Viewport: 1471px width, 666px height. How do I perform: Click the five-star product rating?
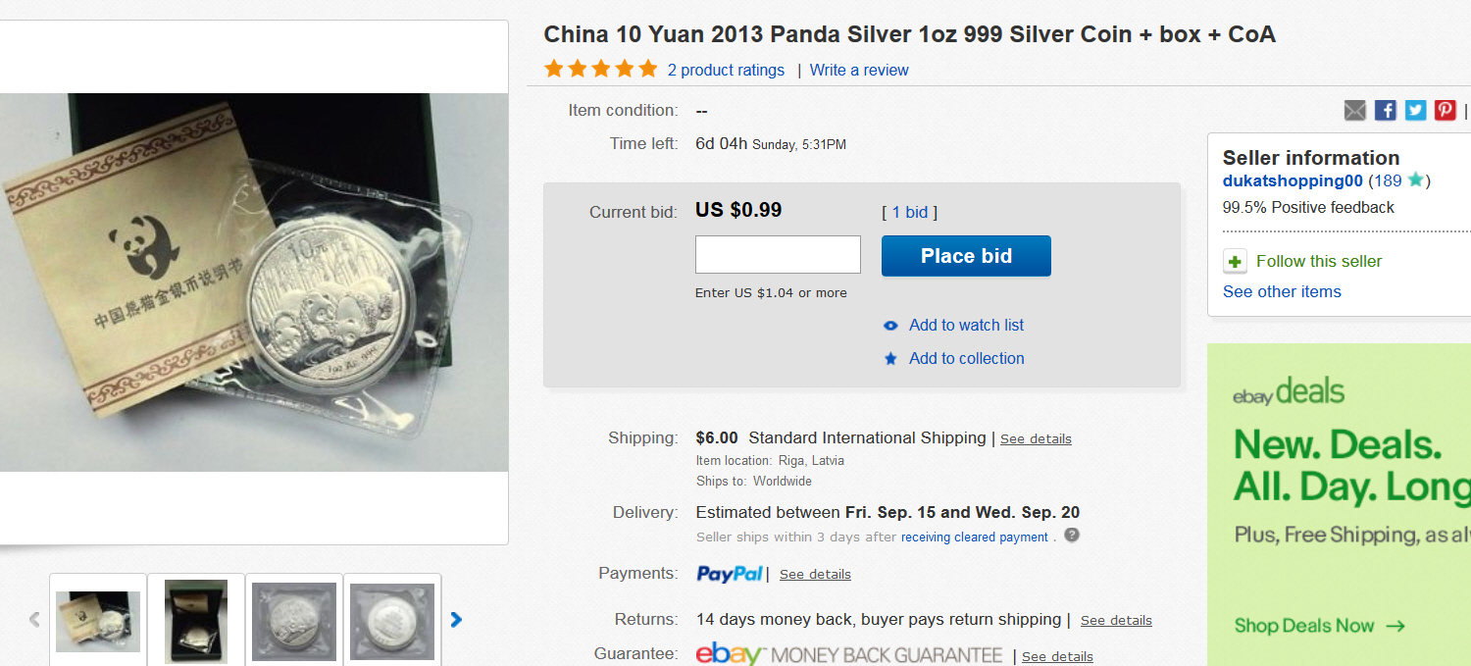coord(600,70)
